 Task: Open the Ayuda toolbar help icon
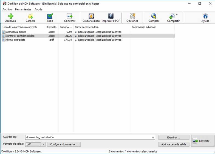[205, 16]
